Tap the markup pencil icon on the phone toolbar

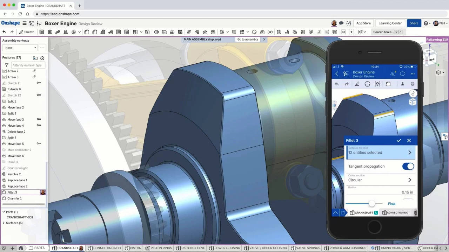point(357,84)
